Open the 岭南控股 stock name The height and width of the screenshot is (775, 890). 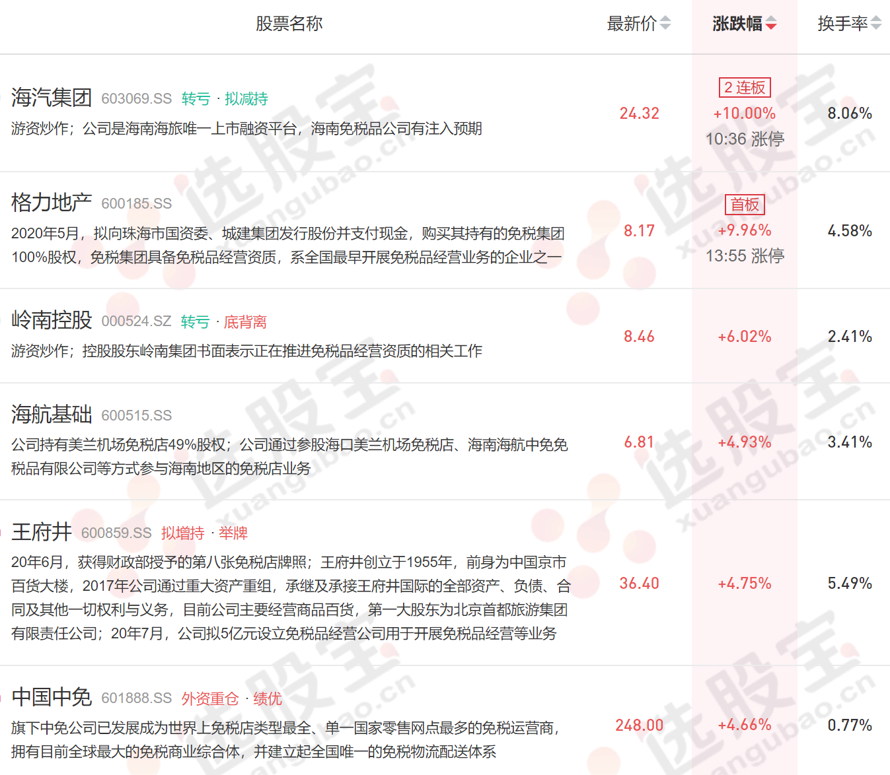click(x=52, y=320)
